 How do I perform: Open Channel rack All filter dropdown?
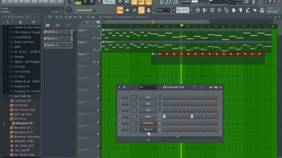pyautogui.click(x=148, y=87)
